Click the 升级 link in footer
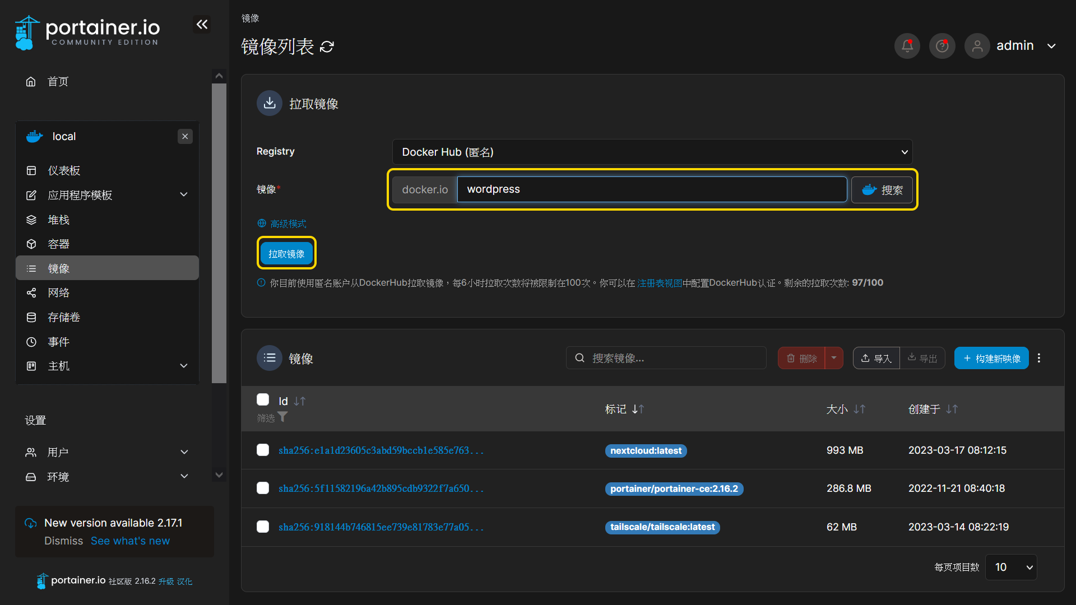The height and width of the screenshot is (605, 1076). pyautogui.click(x=166, y=581)
